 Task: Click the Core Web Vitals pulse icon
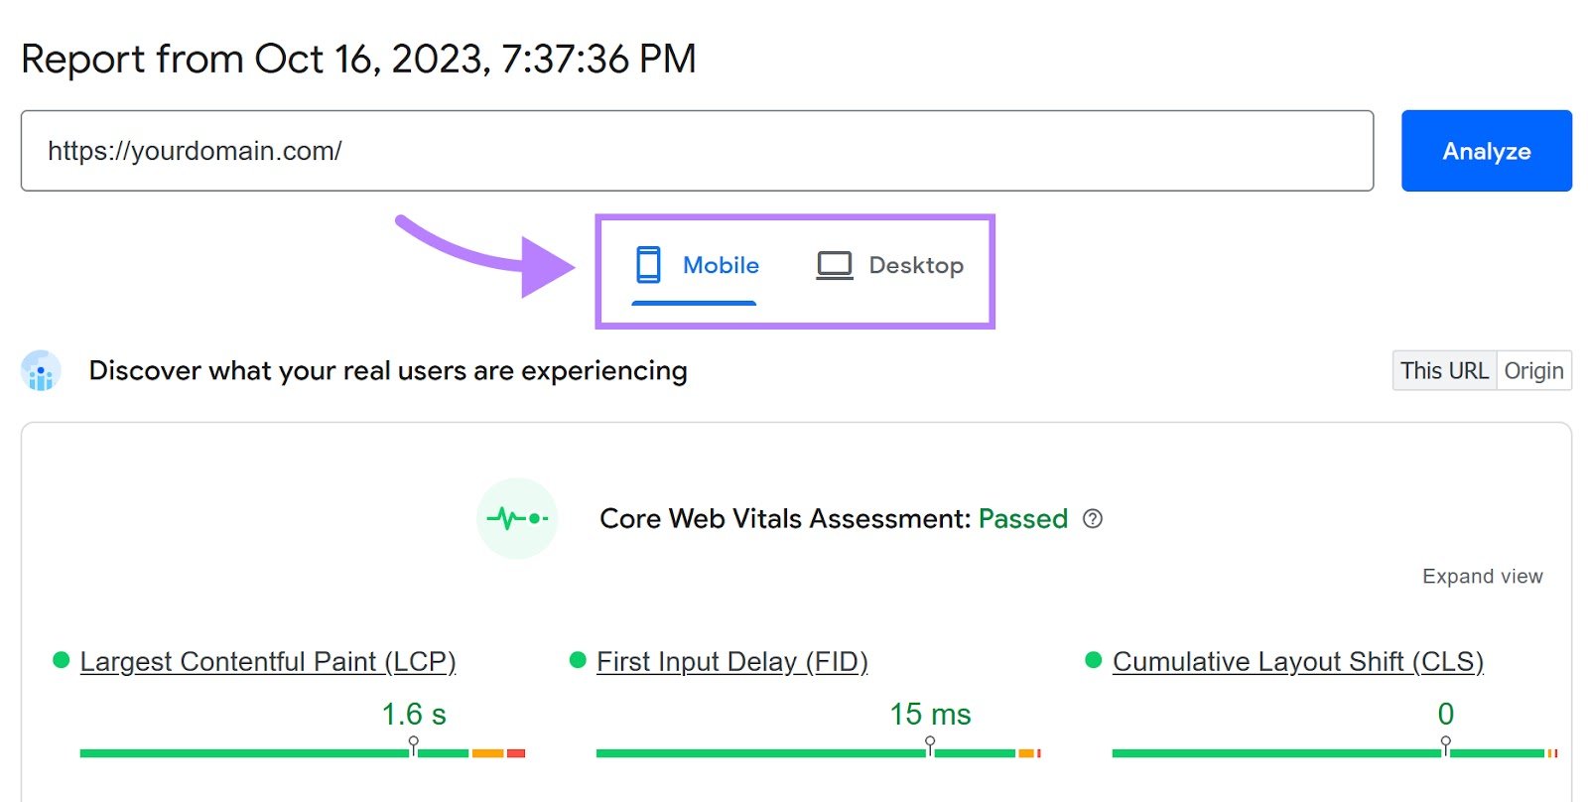pos(516,517)
